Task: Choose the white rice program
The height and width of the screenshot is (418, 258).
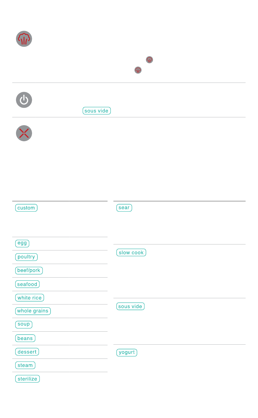Action: tap(30, 298)
